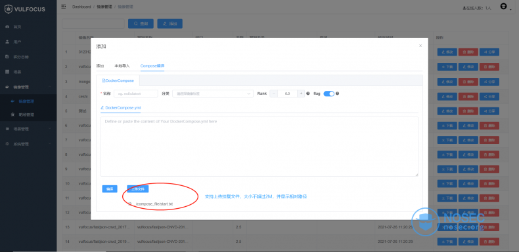The height and width of the screenshot is (252, 519).
Task: Click 删除 in row 8 of the table
Action: click(489, 154)
